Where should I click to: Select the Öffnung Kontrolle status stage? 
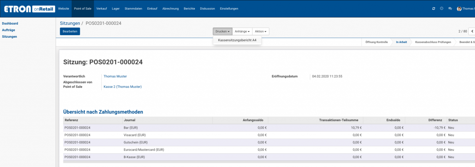pyautogui.click(x=376, y=42)
